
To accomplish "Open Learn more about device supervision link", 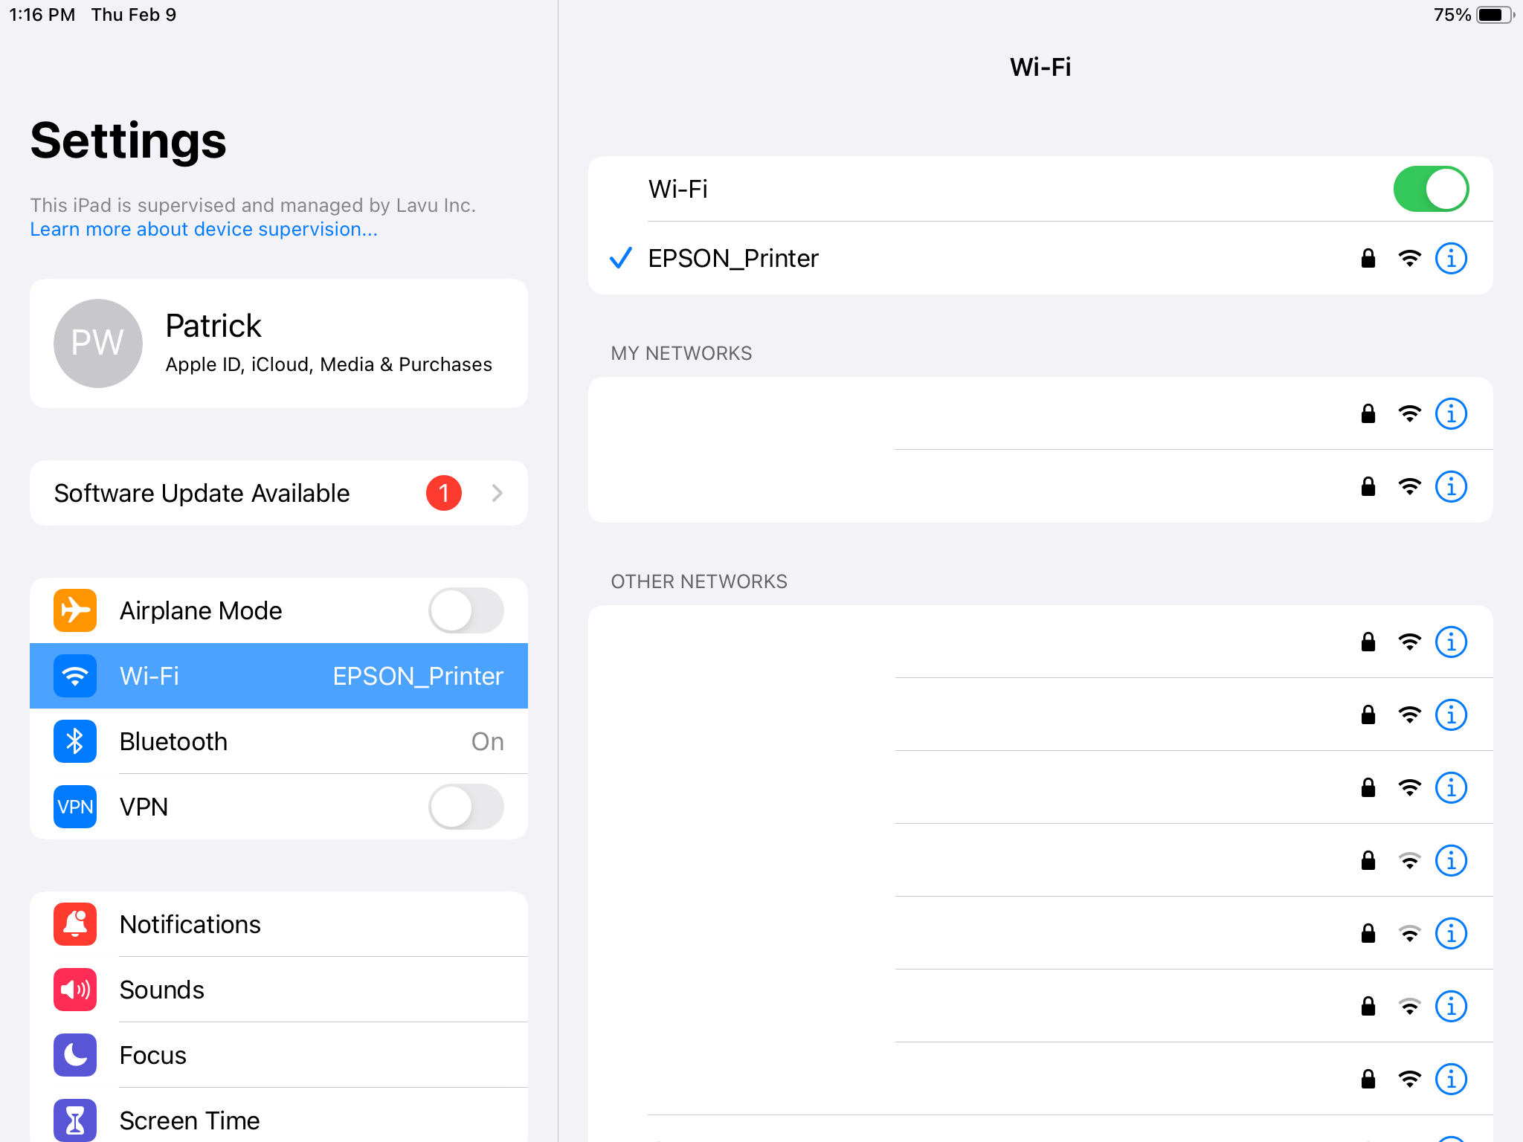I will (x=204, y=230).
